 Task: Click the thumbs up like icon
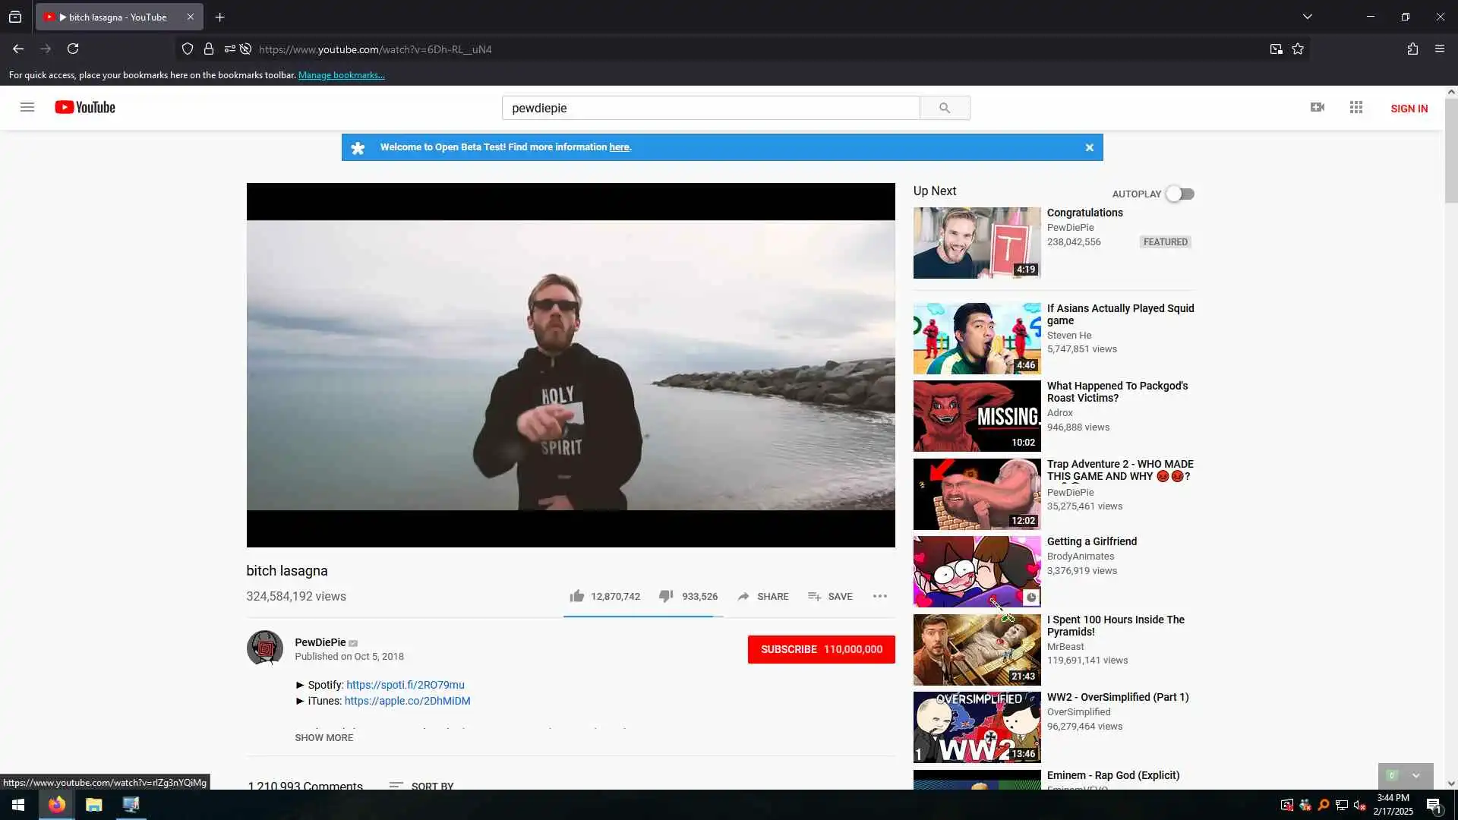click(577, 596)
